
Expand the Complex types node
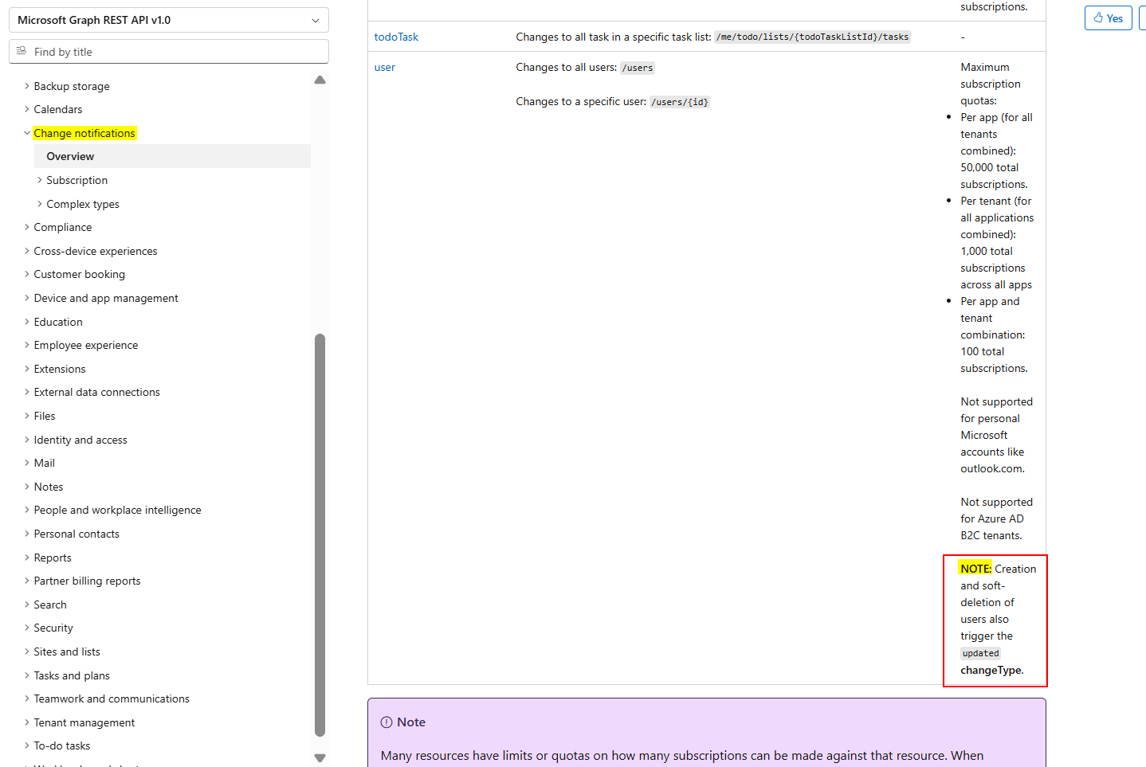pyautogui.click(x=40, y=204)
